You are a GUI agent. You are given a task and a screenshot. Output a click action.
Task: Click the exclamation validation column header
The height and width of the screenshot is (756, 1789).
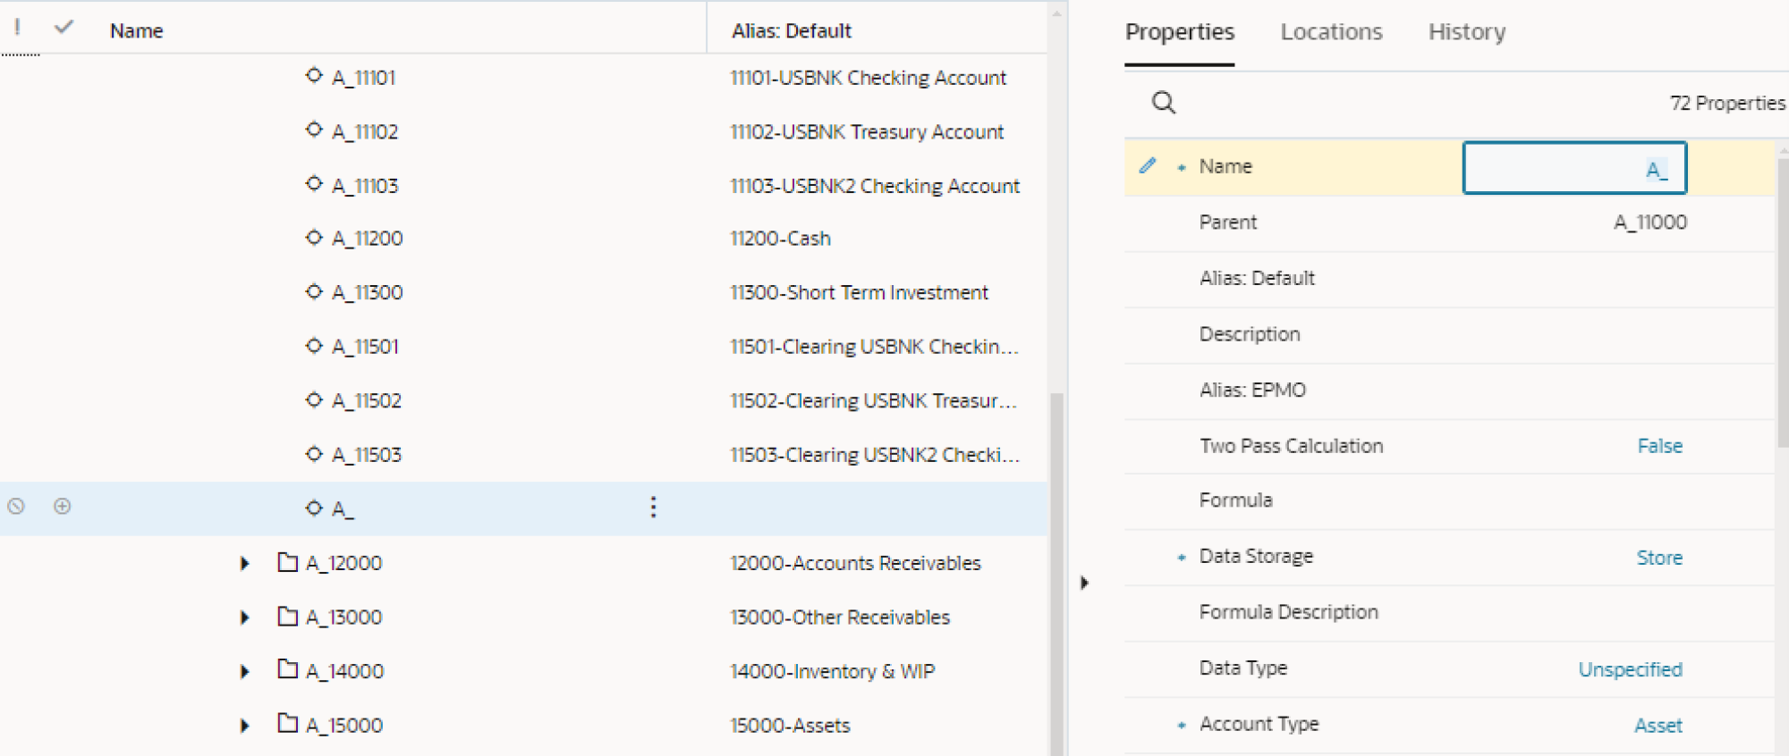[x=17, y=28]
